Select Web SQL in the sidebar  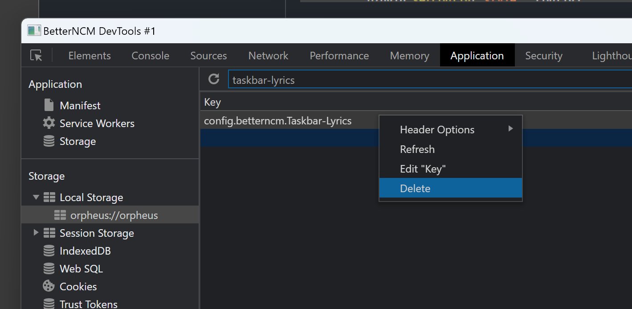pyautogui.click(x=81, y=268)
